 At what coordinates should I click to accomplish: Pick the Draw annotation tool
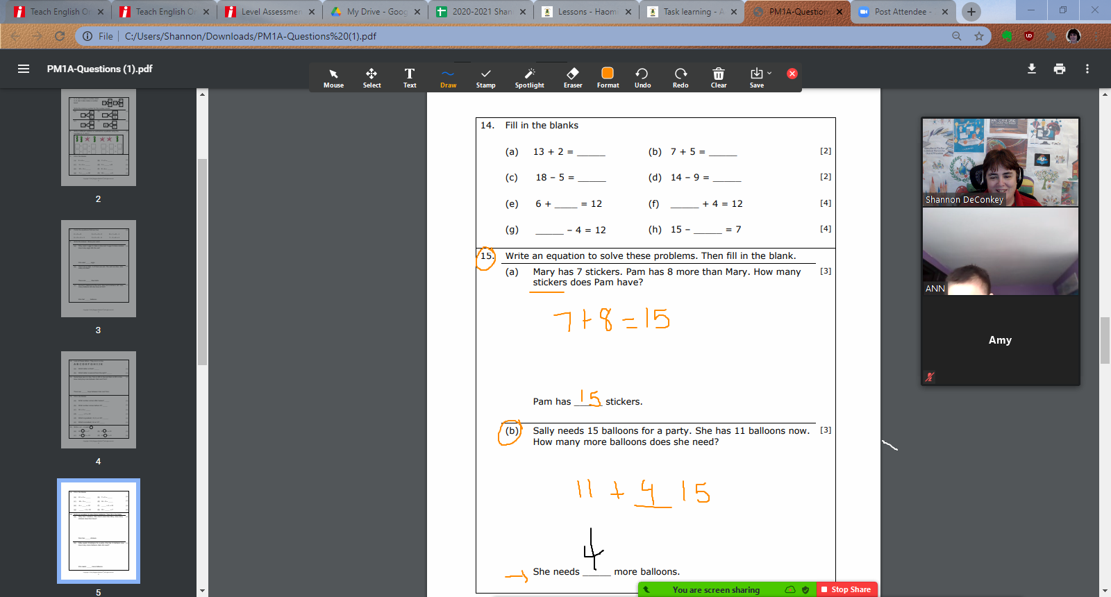pyautogui.click(x=448, y=77)
